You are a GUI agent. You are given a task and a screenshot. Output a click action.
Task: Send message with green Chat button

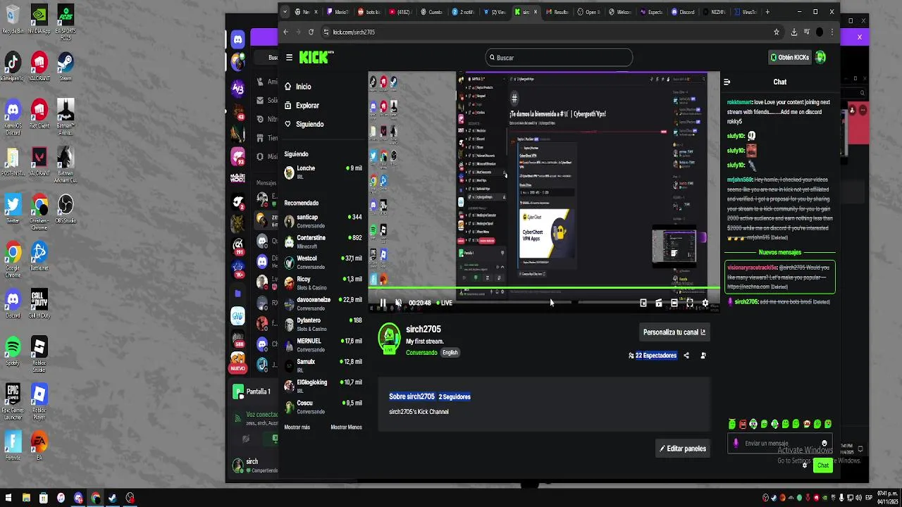823,465
